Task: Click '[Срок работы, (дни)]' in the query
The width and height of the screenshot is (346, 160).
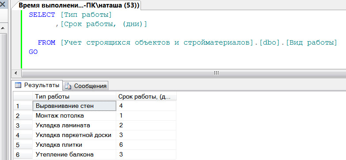Action: (103, 24)
